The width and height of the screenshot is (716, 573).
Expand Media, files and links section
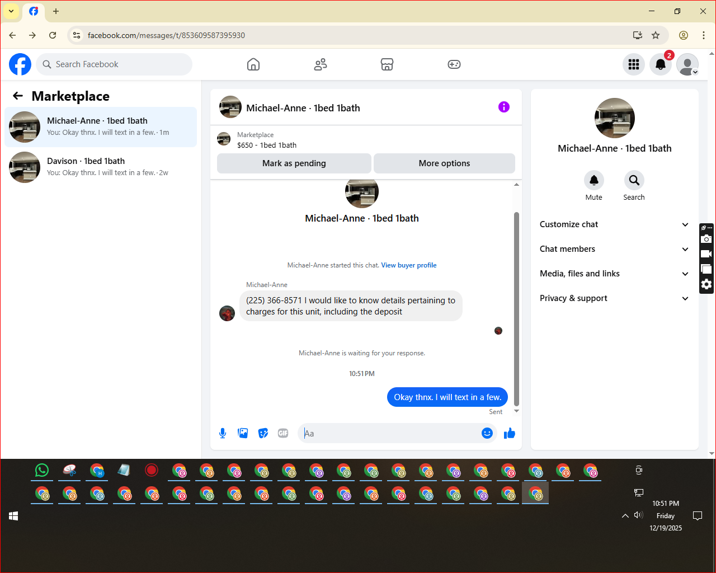[x=614, y=274]
